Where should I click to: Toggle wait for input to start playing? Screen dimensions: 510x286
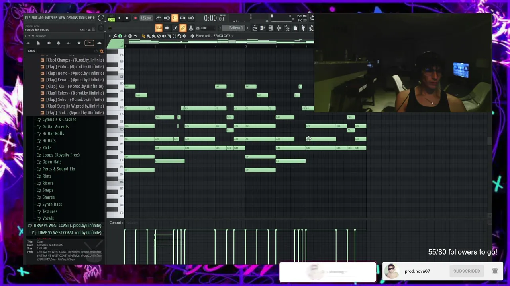tap(167, 18)
